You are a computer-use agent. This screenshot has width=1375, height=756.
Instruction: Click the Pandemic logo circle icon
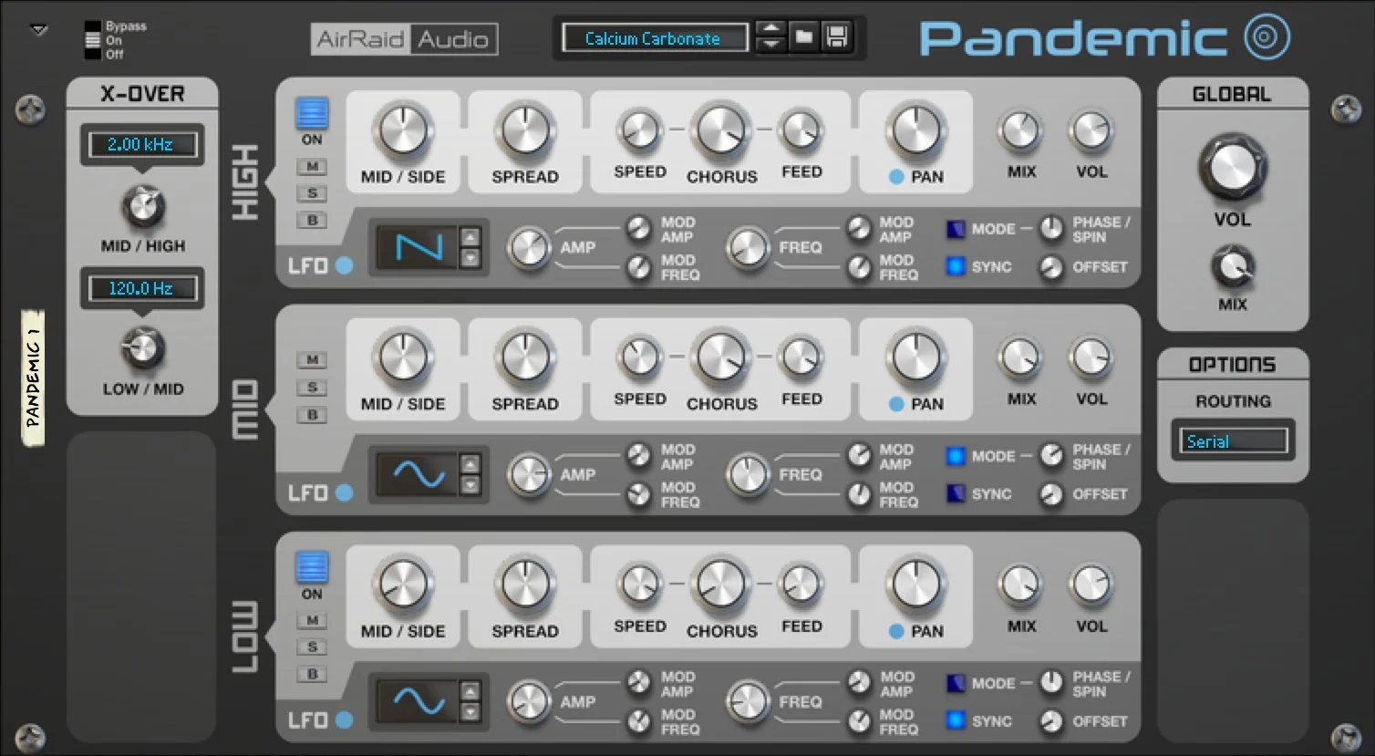point(1267,36)
